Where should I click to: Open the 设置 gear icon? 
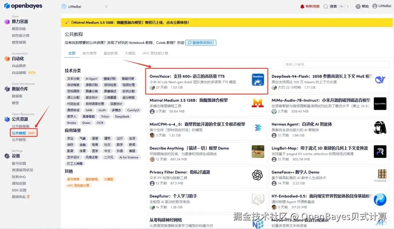point(7,156)
